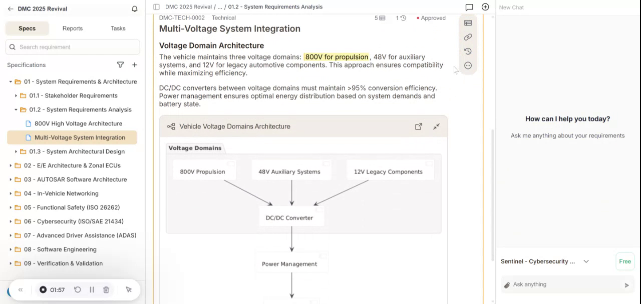641x304 pixels.
Task: Open the filter specifications icon
Action: 120,65
